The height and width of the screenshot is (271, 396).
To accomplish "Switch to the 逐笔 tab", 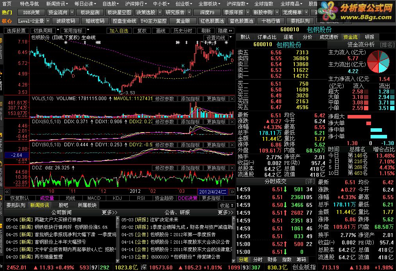I will point(288,37).
